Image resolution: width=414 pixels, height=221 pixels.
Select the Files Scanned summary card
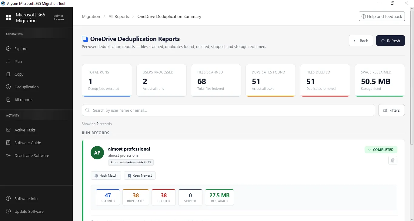[x=216, y=80]
